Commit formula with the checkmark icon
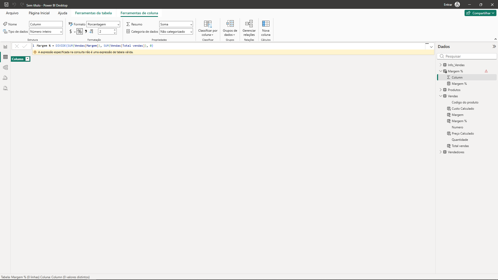 coord(25,46)
